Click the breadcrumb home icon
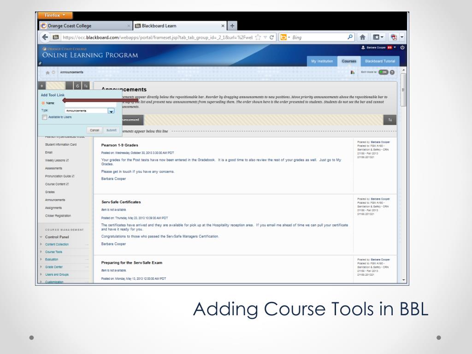This screenshot has width=472, height=354. pyautogui.click(x=47, y=72)
